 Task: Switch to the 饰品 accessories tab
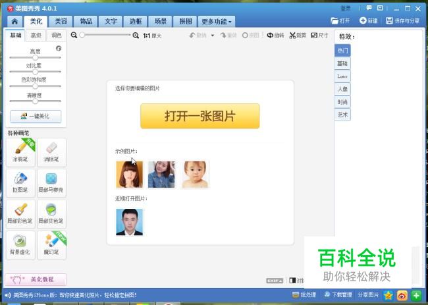[x=86, y=21]
